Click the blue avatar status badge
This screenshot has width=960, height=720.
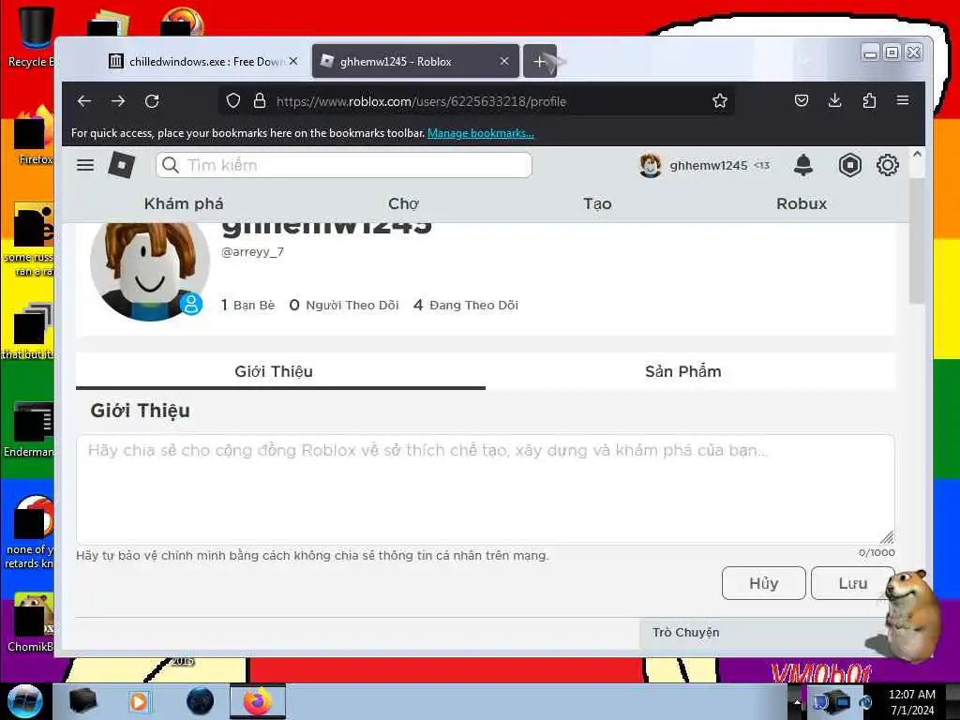coord(191,304)
